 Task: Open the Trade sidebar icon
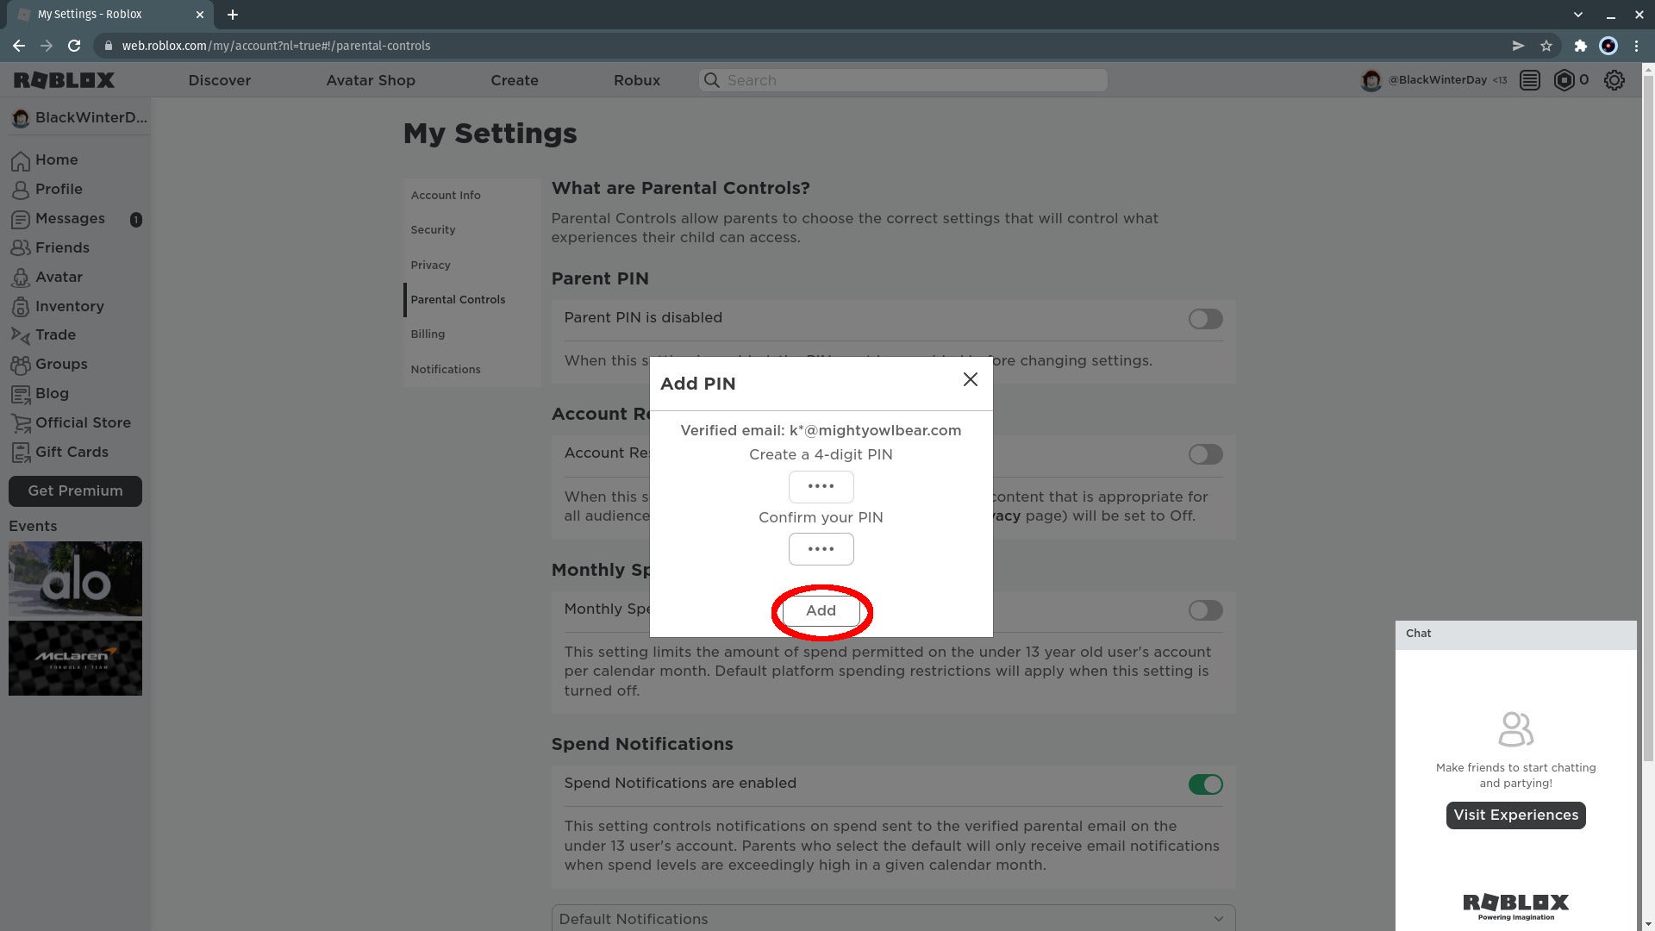[x=21, y=335]
